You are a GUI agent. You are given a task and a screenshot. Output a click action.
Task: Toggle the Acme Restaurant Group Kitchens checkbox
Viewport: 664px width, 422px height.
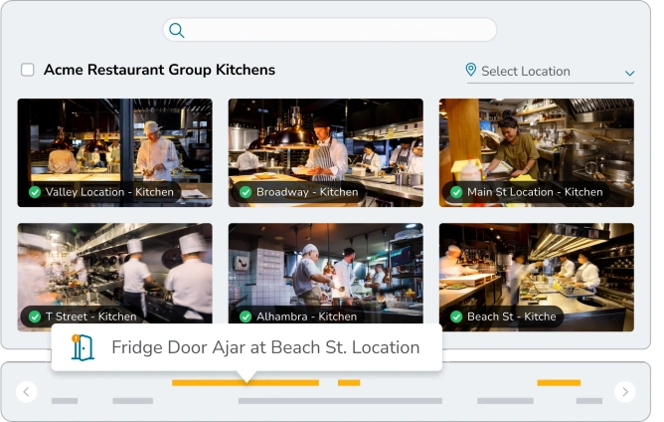click(x=28, y=70)
